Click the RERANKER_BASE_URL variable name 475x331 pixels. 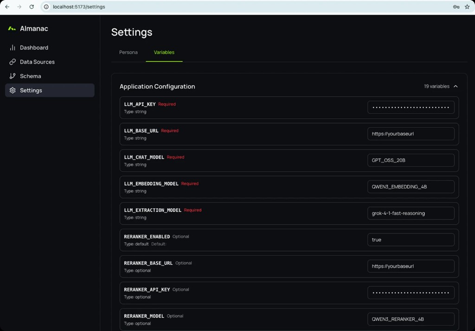[x=148, y=263]
